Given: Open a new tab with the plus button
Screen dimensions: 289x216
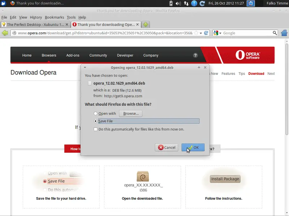Looking at the screenshot, I should [146, 24].
